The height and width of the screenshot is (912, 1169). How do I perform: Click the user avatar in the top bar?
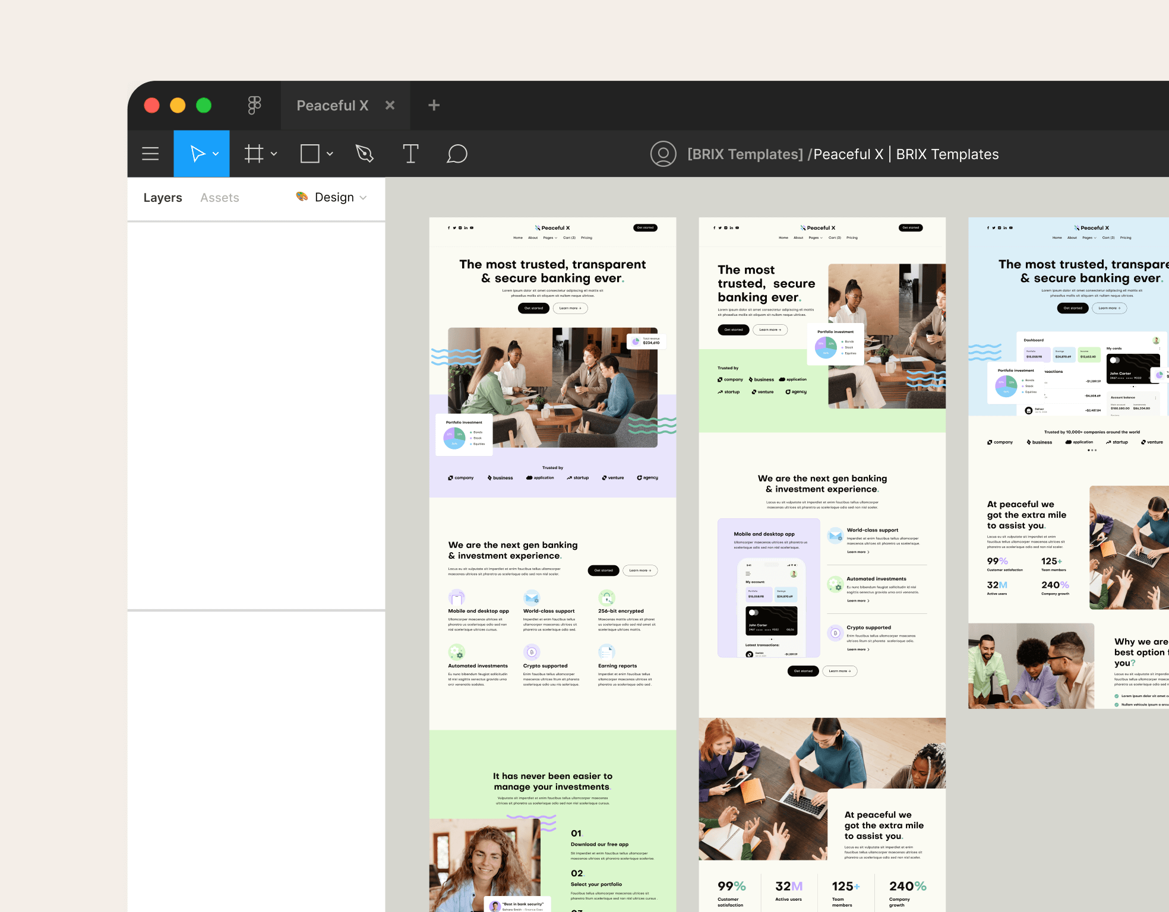(664, 154)
